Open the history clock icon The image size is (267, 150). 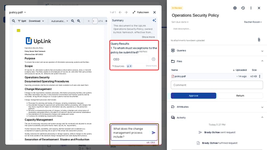[243, 8]
